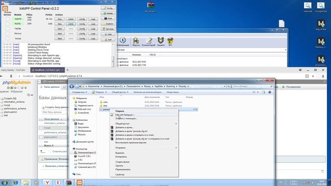Check the phpmyadmin row checkbox in databases table
Viewport: 331px width, 186px height.
(x=41, y=137)
